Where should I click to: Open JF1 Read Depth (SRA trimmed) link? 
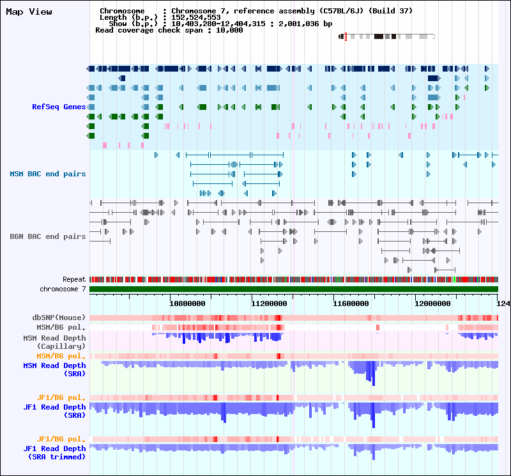(54, 452)
